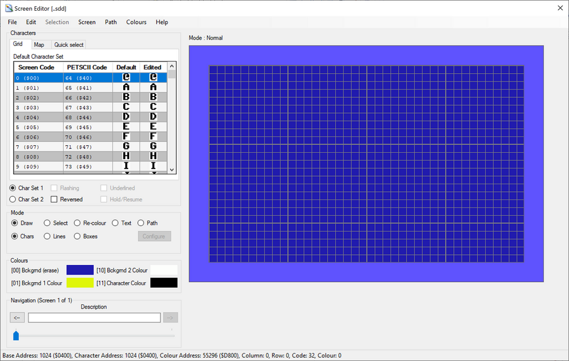Image resolution: width=569 pixels, height=361 pixels.
Task: Click the Bckgrnd 1 Colour yellow swatch
Action: coord(80,283)
